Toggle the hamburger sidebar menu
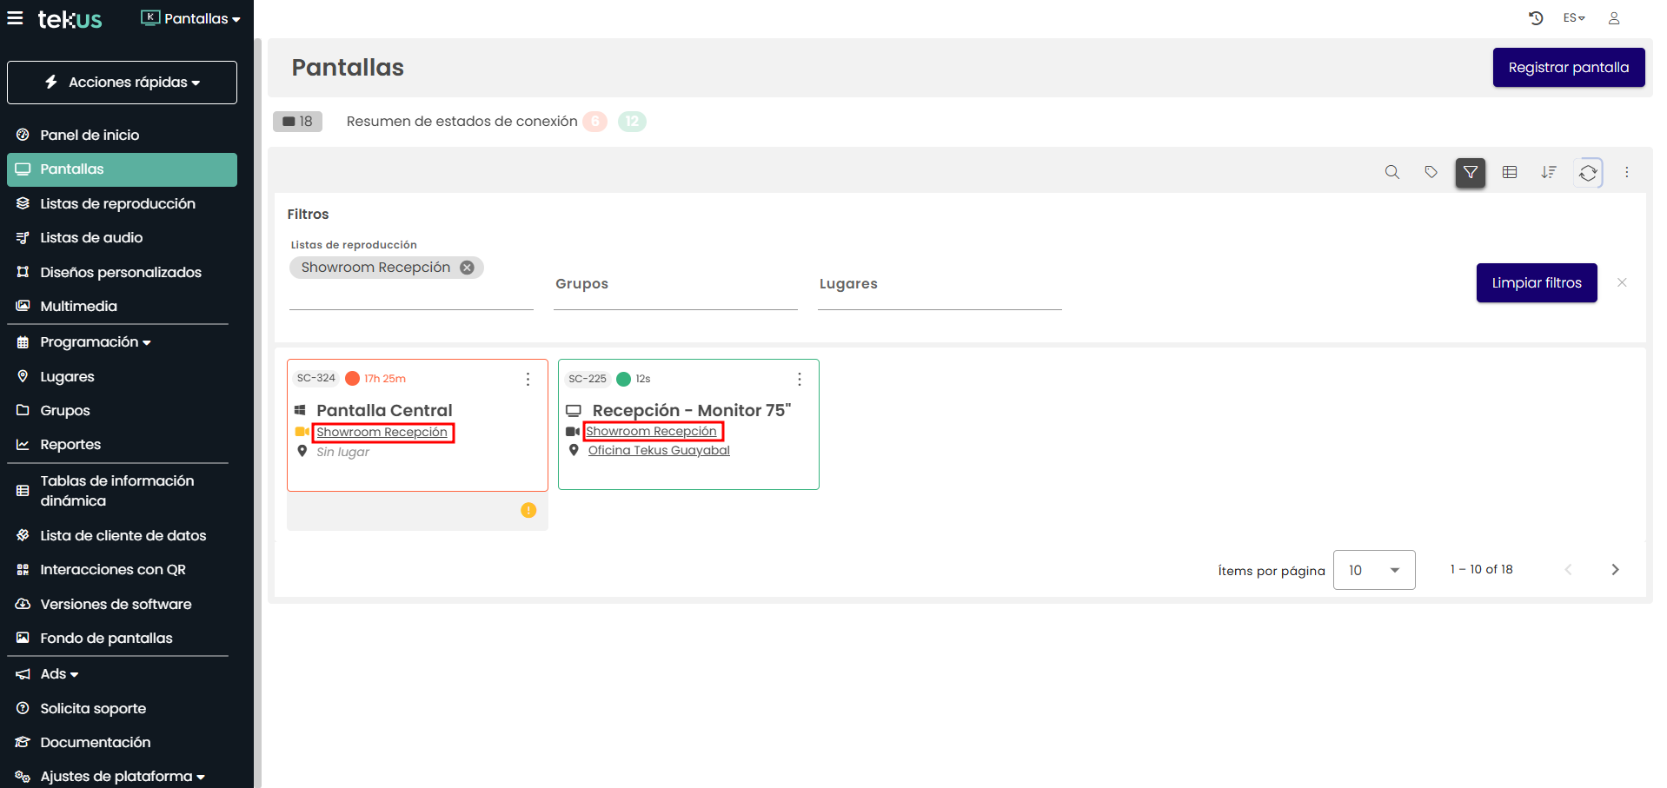1667x788 pixels. tap(16, 18)
